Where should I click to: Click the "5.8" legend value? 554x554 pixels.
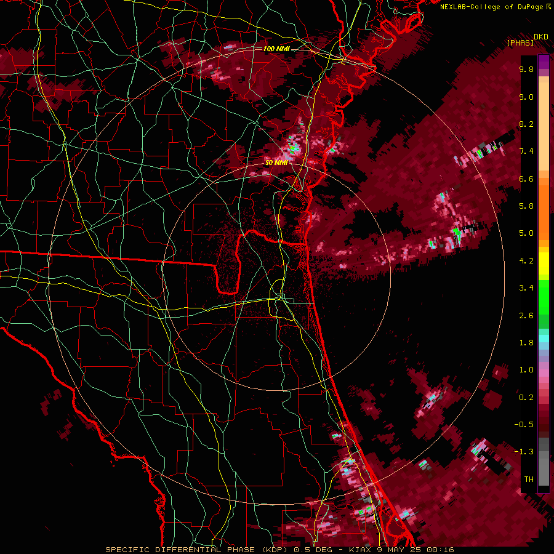pyautogui.click(x=526, y=206)
